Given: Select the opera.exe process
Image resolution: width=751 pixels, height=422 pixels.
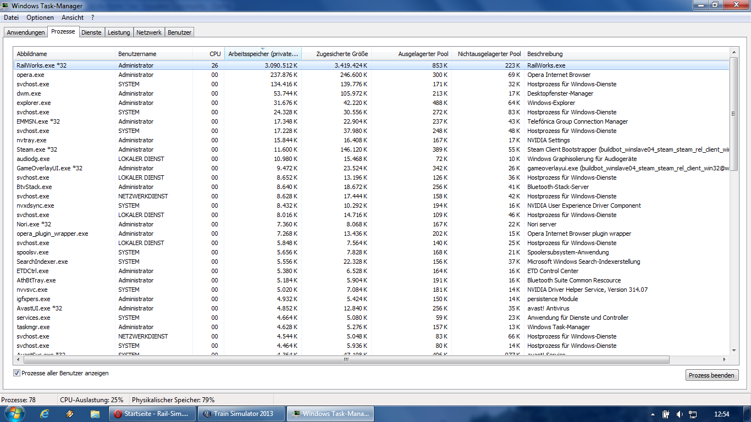Looking at the screenshot, I should pyautogui.click(x=372, y=75).
